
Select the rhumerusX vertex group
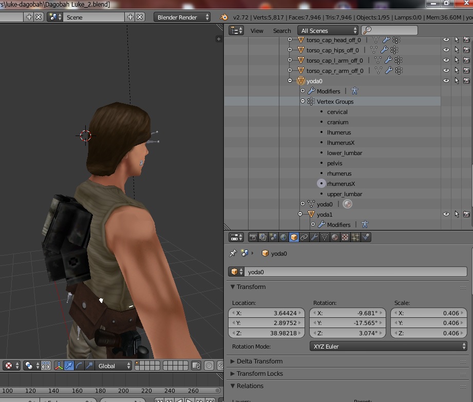coord(341,184)
